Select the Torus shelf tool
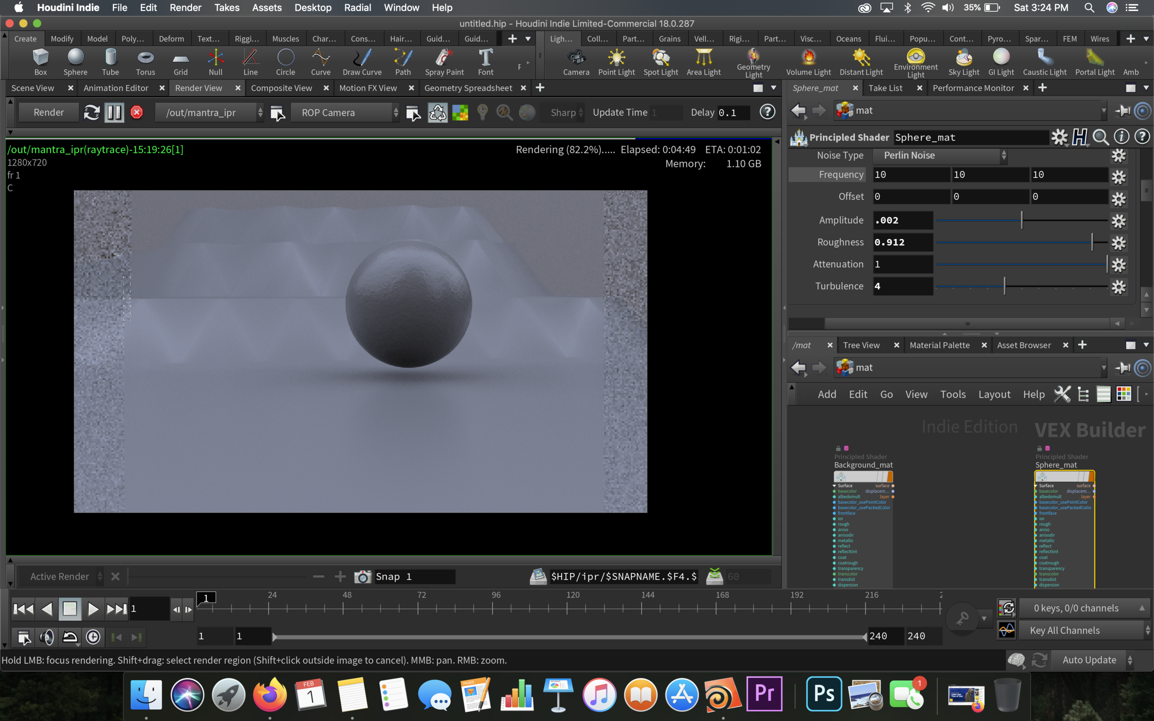1154x721 pixels. pos(145,62)
